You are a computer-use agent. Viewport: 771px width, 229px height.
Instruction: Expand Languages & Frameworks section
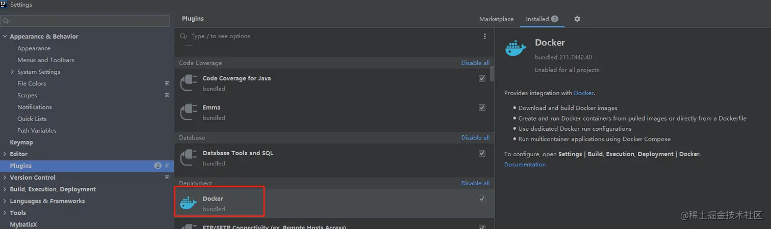5,201
